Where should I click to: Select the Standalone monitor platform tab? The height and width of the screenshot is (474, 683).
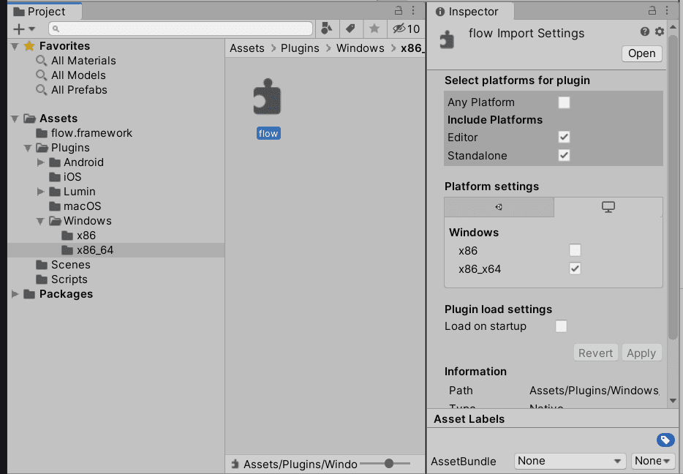[x=608, y=207]
